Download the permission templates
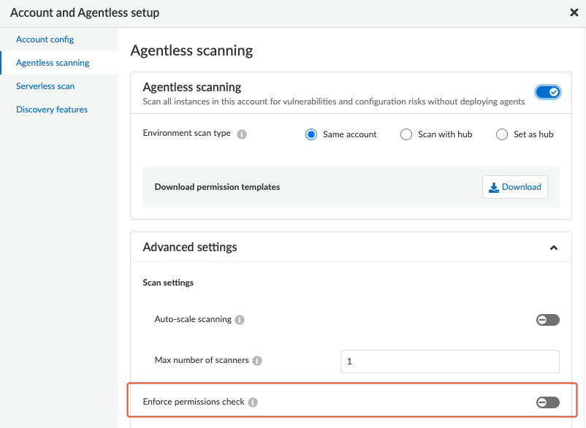The width and height of the screenshot is (586, 428). pos(515,187)
